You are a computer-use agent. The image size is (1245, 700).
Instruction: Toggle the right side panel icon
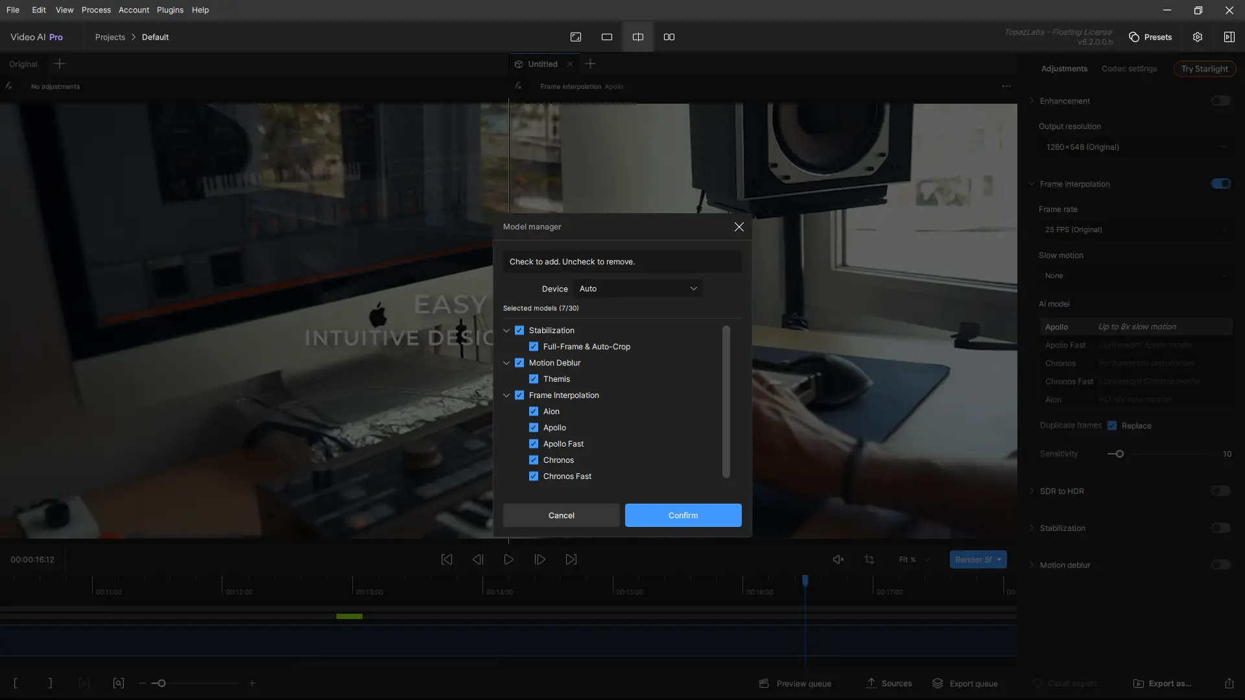[1229, 37]
